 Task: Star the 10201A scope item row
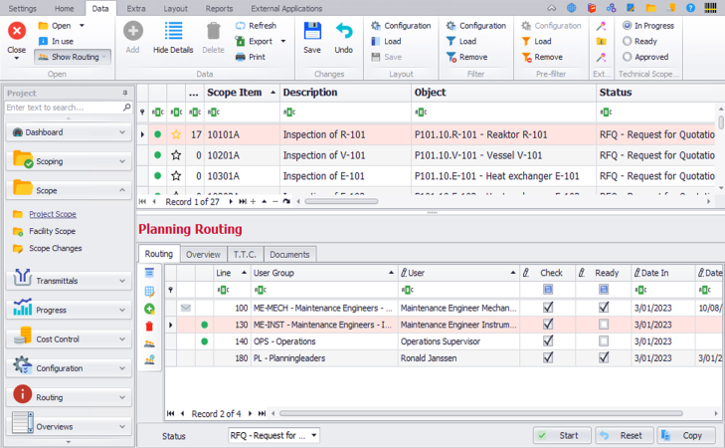(176, 155)
